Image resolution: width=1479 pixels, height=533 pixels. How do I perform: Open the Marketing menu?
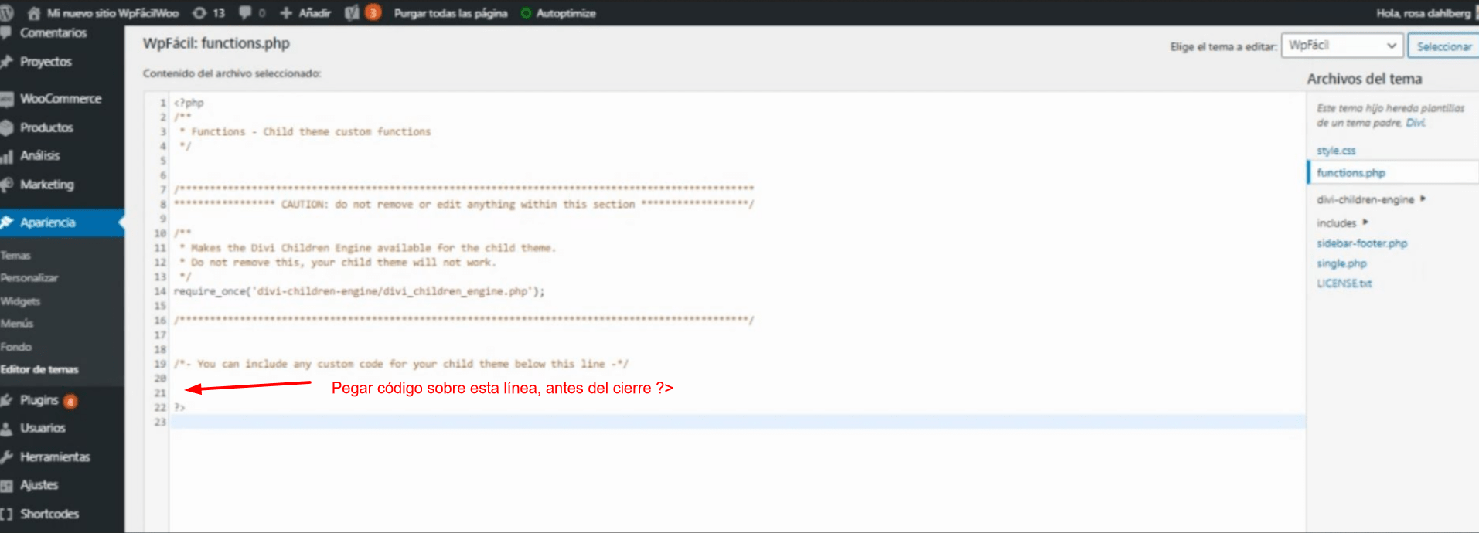point(47,185)
